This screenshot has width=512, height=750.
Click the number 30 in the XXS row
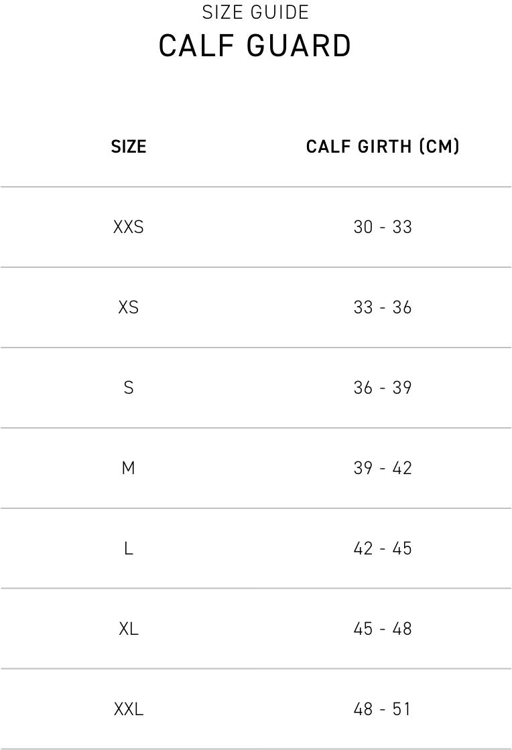[363, 227]
